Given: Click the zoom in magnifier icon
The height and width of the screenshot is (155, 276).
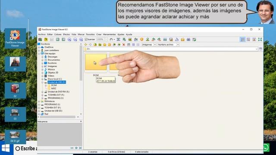Looking at the screenshot, I should pos(69,40).
